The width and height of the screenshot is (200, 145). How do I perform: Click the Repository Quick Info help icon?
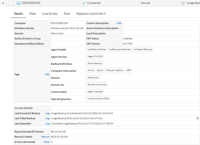pyautogui.click(x=104, y=14)
